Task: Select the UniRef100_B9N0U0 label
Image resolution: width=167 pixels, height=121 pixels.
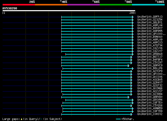Action: coord(150,37)
